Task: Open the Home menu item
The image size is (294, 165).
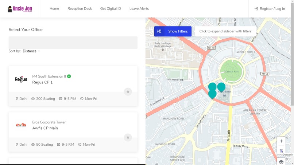Action: 54,9
